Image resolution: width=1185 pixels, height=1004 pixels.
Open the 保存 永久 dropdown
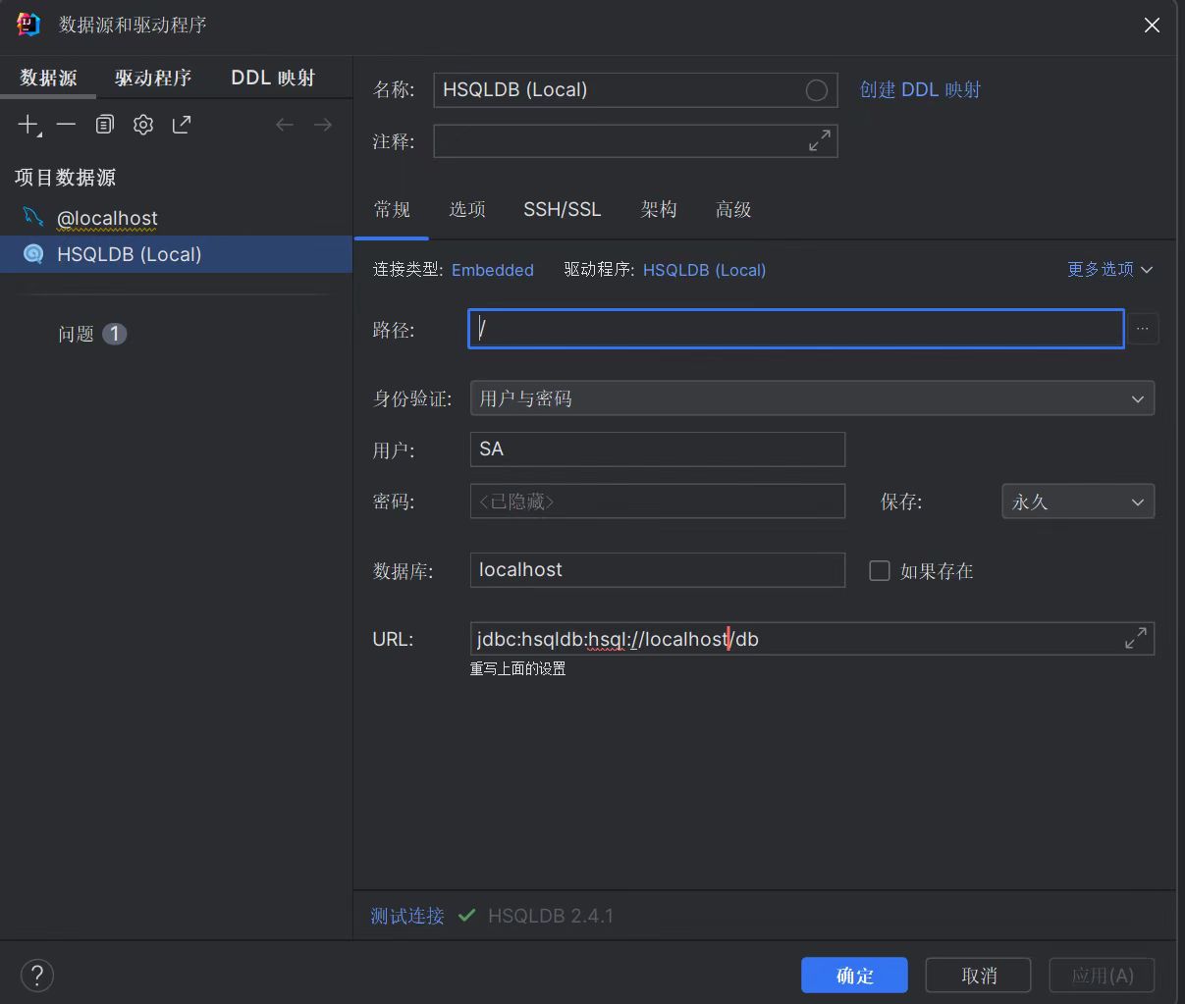[1078, 502]
